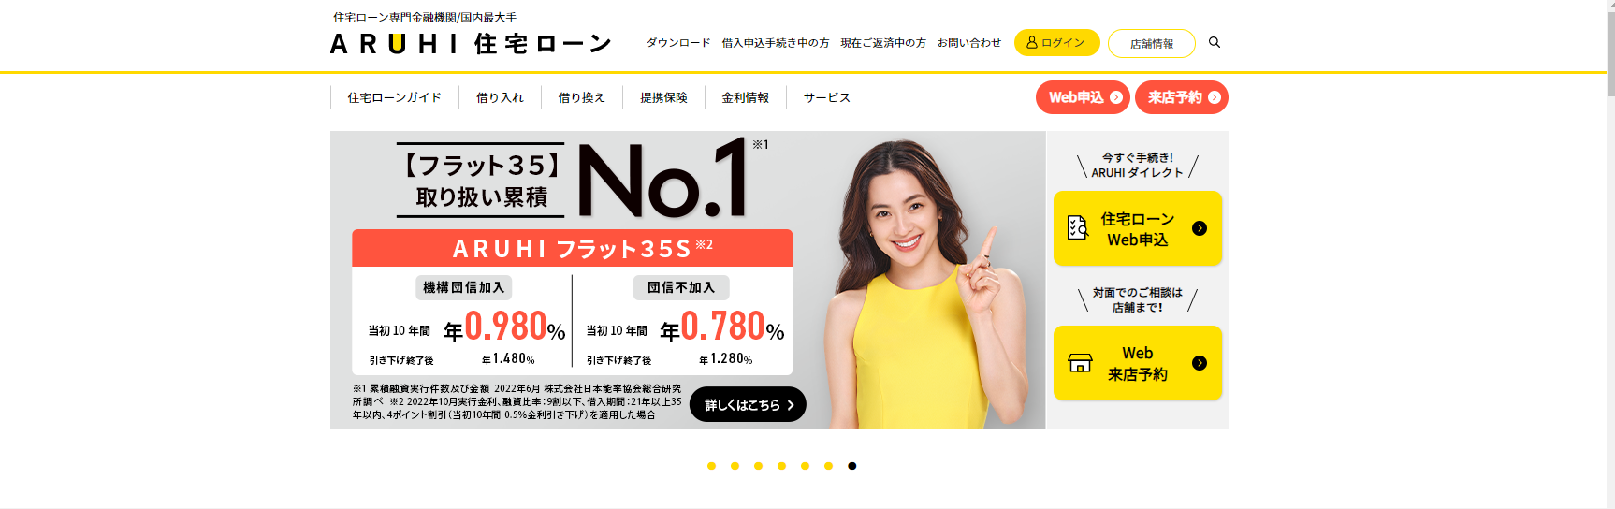Open the ダウンロード link
Screen dimensions: 1615x509
tap(678, 43)
